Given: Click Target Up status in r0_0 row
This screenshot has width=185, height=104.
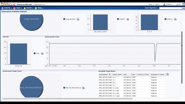Looking at the screenshot, I should [154, 77].
